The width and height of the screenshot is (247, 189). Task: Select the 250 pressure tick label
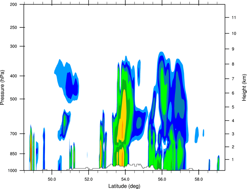click(13, 27)
